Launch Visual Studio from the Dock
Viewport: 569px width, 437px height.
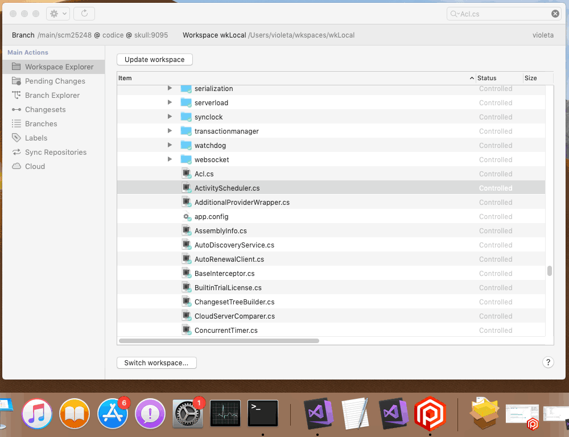click(318, 414)
